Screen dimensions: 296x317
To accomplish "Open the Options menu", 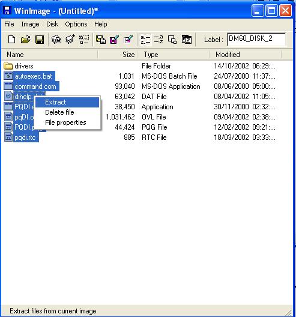I will tap(76, 24).
